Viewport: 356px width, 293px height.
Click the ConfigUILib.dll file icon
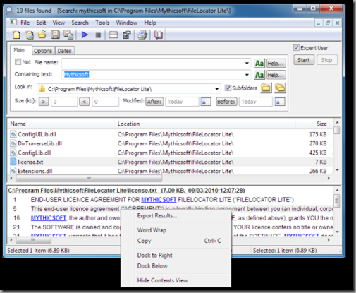click(13, 134)
